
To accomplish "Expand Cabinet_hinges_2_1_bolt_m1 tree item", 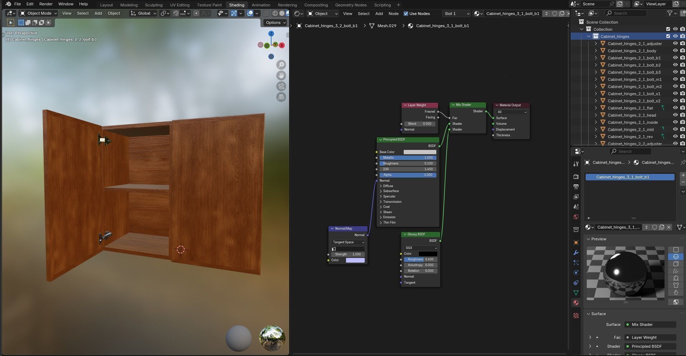I will pos(596,79).
